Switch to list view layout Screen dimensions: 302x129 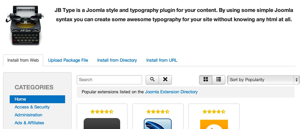218,80
